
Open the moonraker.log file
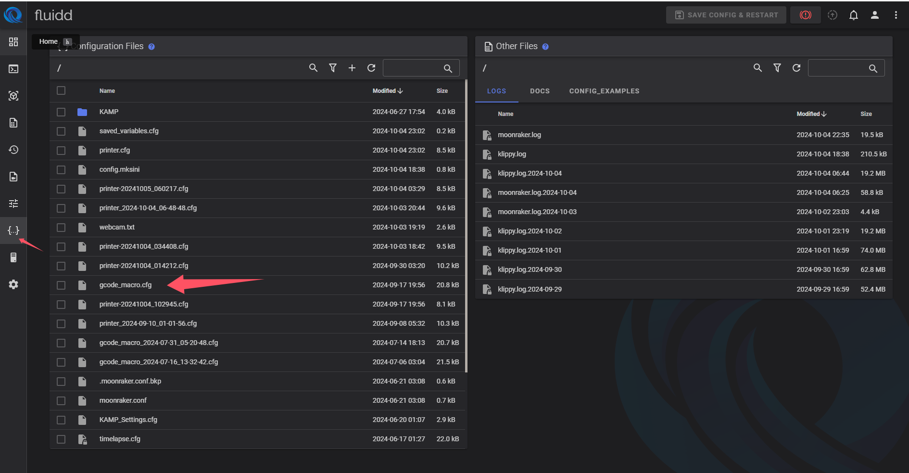[x=519, y=135]
